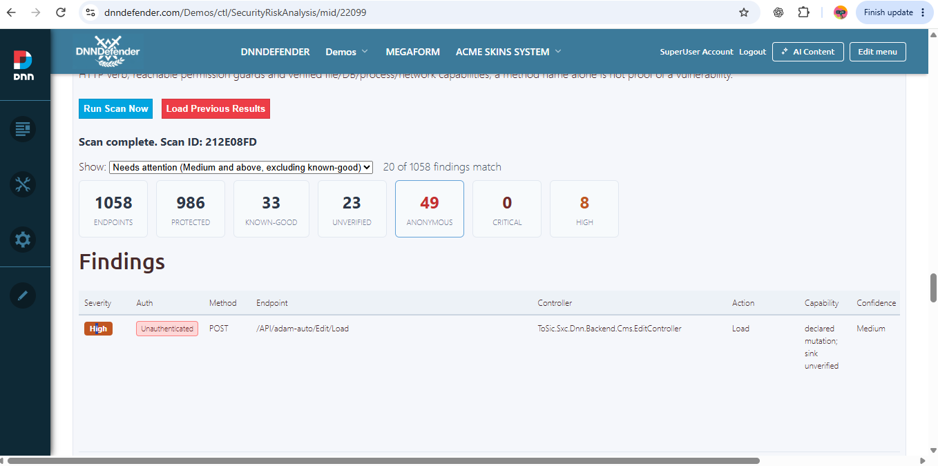Click the /API/adam-auto/Edit/Load endpoint text

[x=303, y=329]
